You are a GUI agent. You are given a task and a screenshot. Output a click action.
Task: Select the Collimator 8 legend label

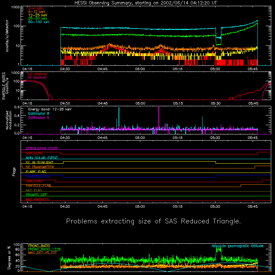(x=38, y=113)
